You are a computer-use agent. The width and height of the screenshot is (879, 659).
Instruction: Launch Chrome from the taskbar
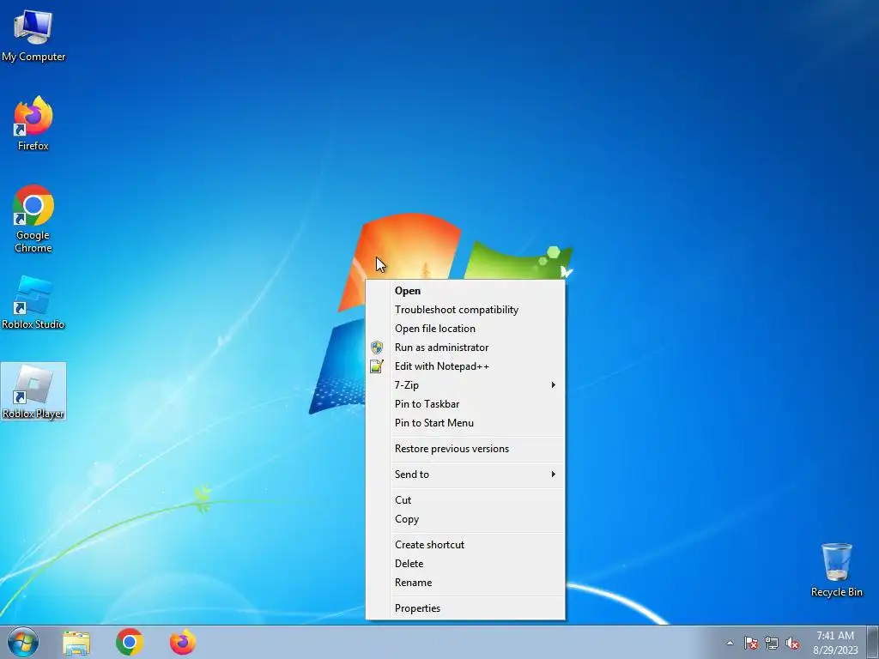click(x=130, y=642)
